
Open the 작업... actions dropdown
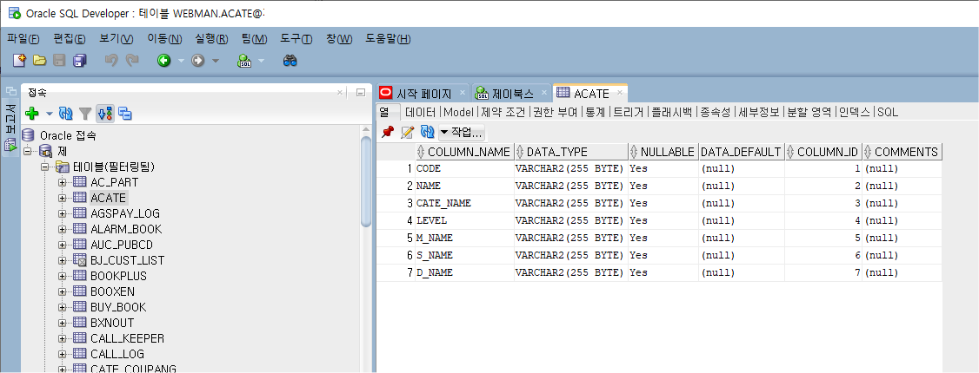[x=462, y=132]
